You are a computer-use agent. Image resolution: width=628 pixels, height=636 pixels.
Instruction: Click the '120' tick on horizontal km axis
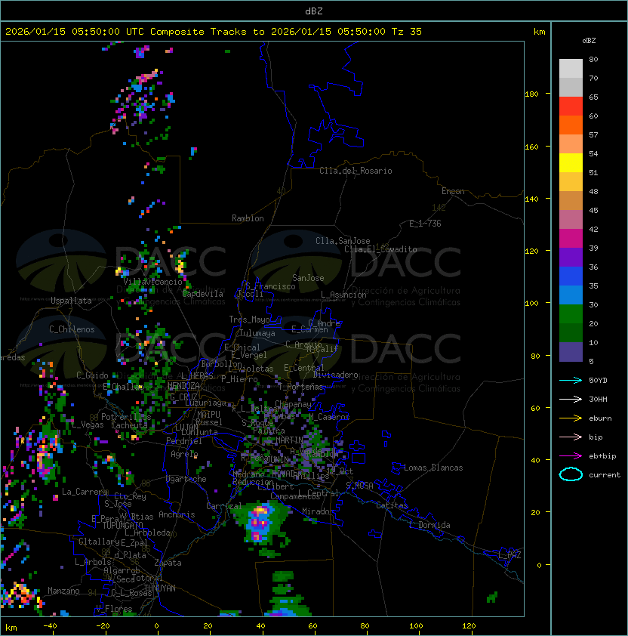(x=469, y=626)
